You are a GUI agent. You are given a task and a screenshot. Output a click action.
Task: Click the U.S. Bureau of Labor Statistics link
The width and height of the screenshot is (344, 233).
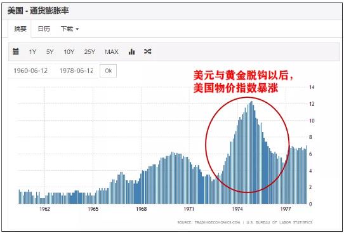pos(279,222)
